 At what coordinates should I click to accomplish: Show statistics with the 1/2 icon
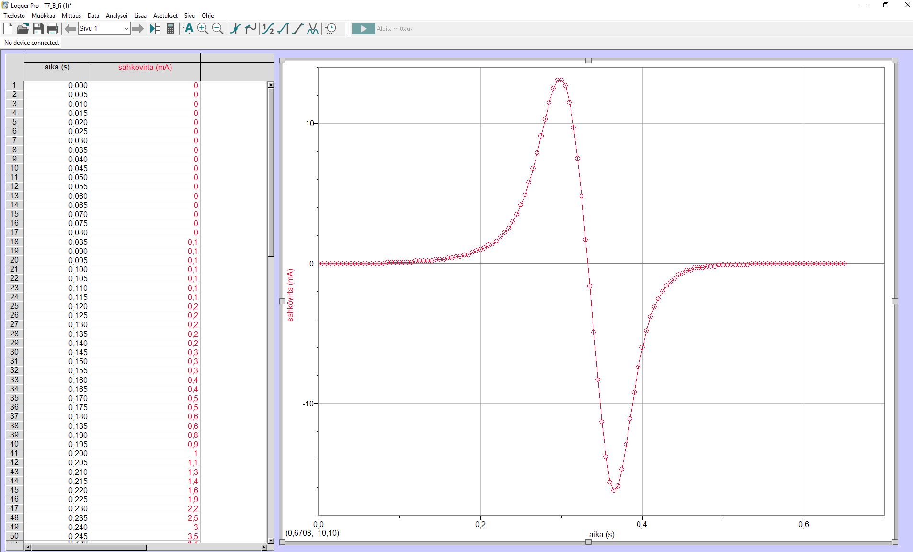[268, 29]
